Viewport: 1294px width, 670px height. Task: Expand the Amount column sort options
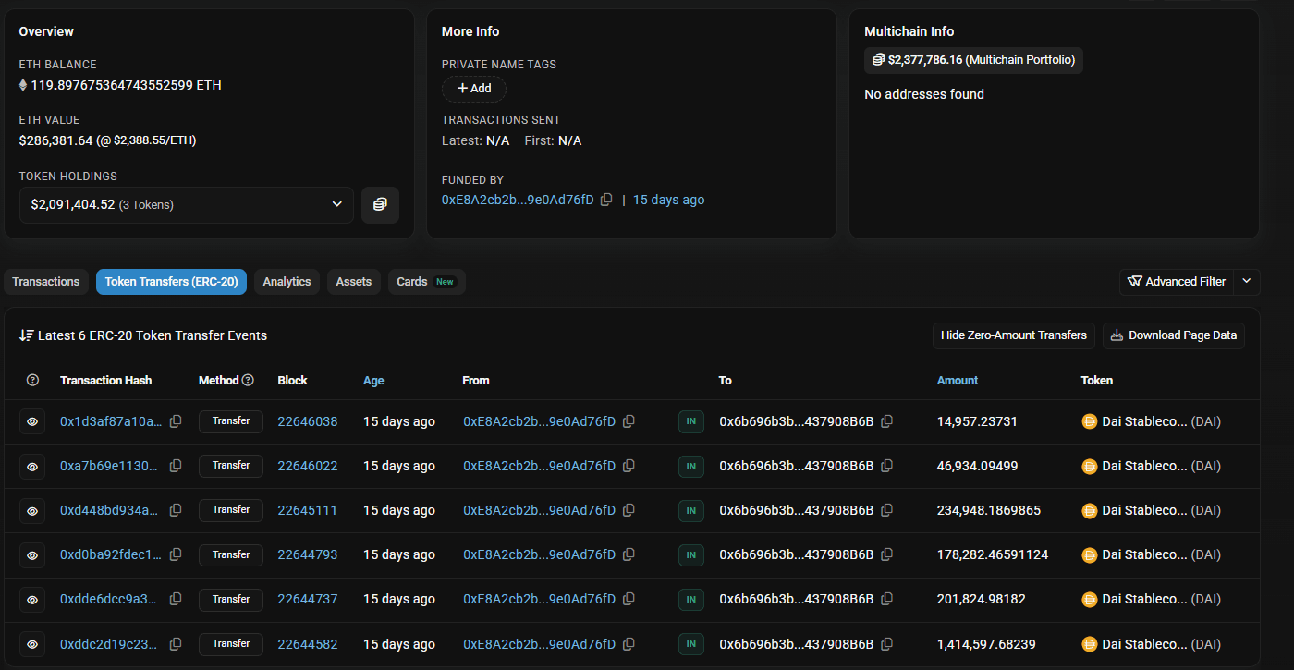point(957,380)
